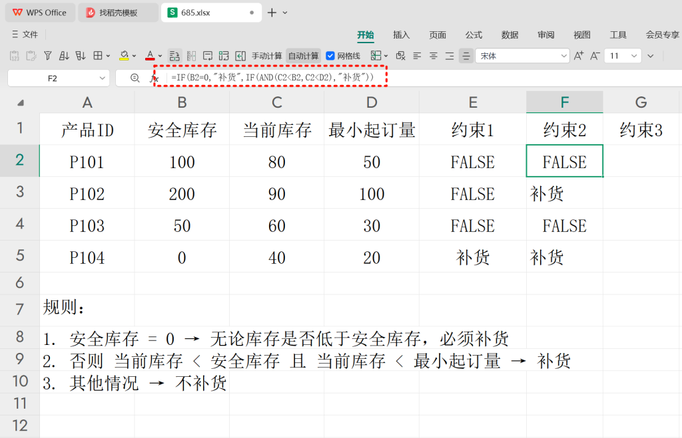This screenshot has width=682, height=438.
Task: Select the 685.xlsx document tab
Action: 211,13
